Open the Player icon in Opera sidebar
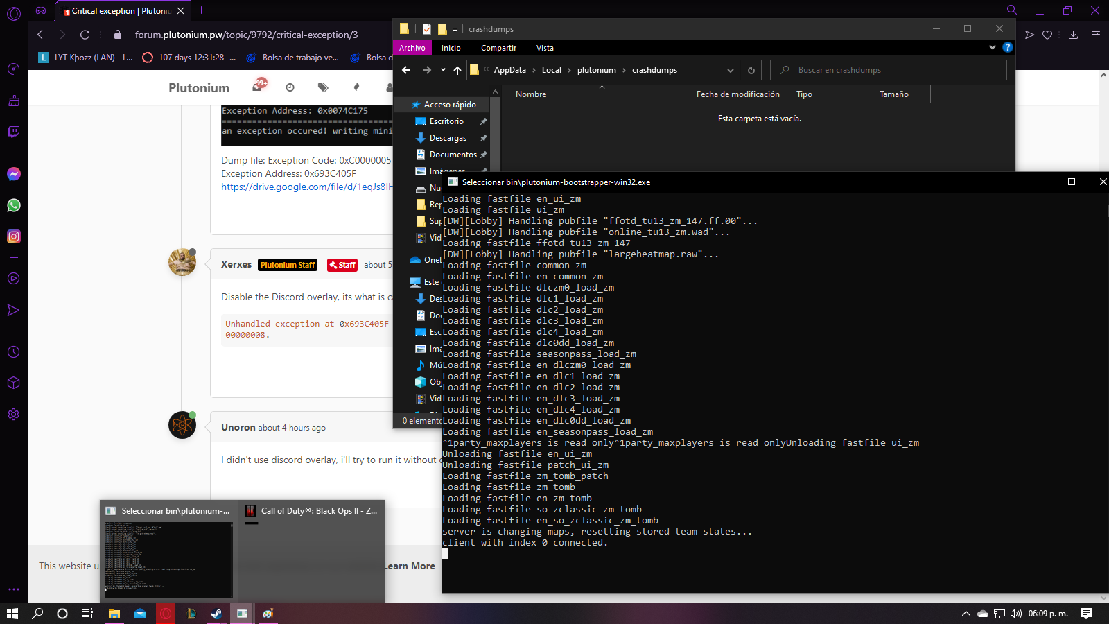This screenshot has width=1109, height=624. 13,279
